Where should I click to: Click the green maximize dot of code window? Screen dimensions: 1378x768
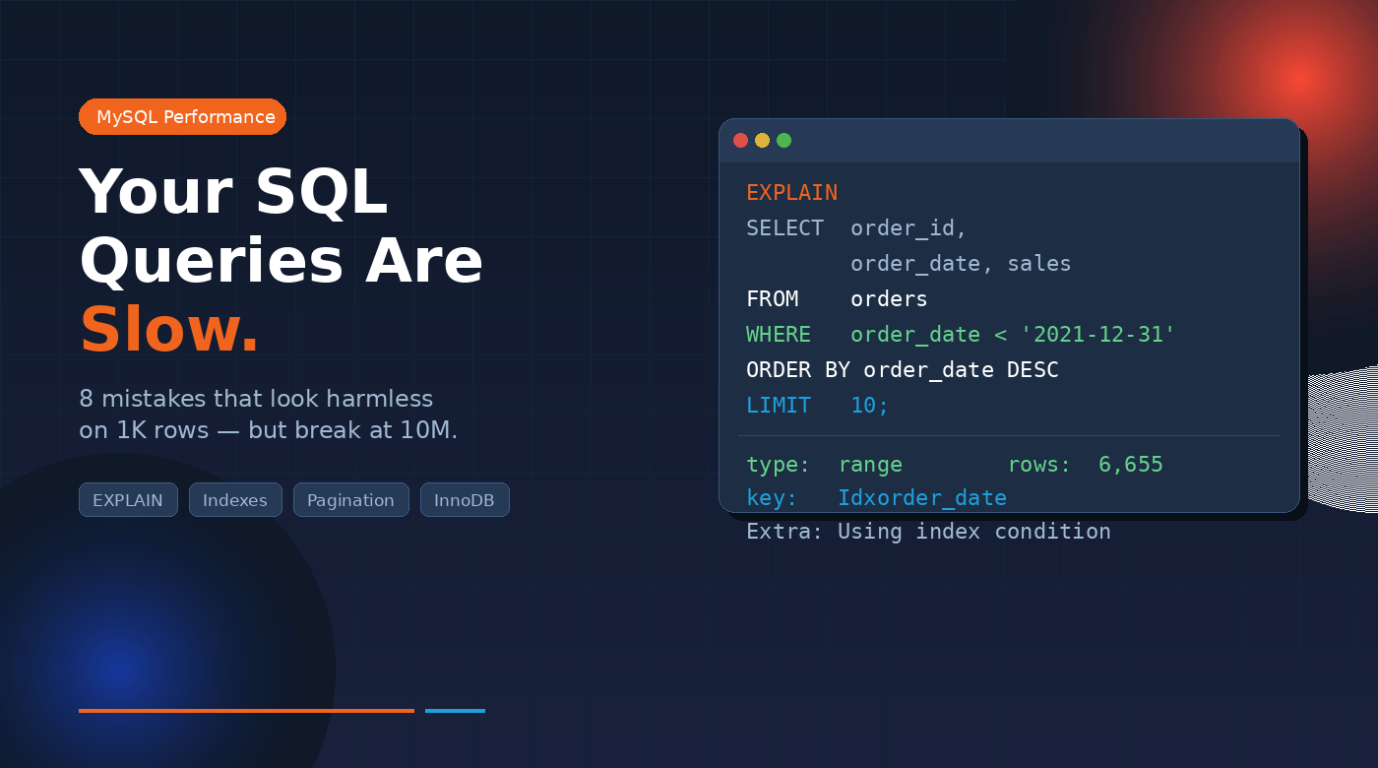tap(783, 141)
